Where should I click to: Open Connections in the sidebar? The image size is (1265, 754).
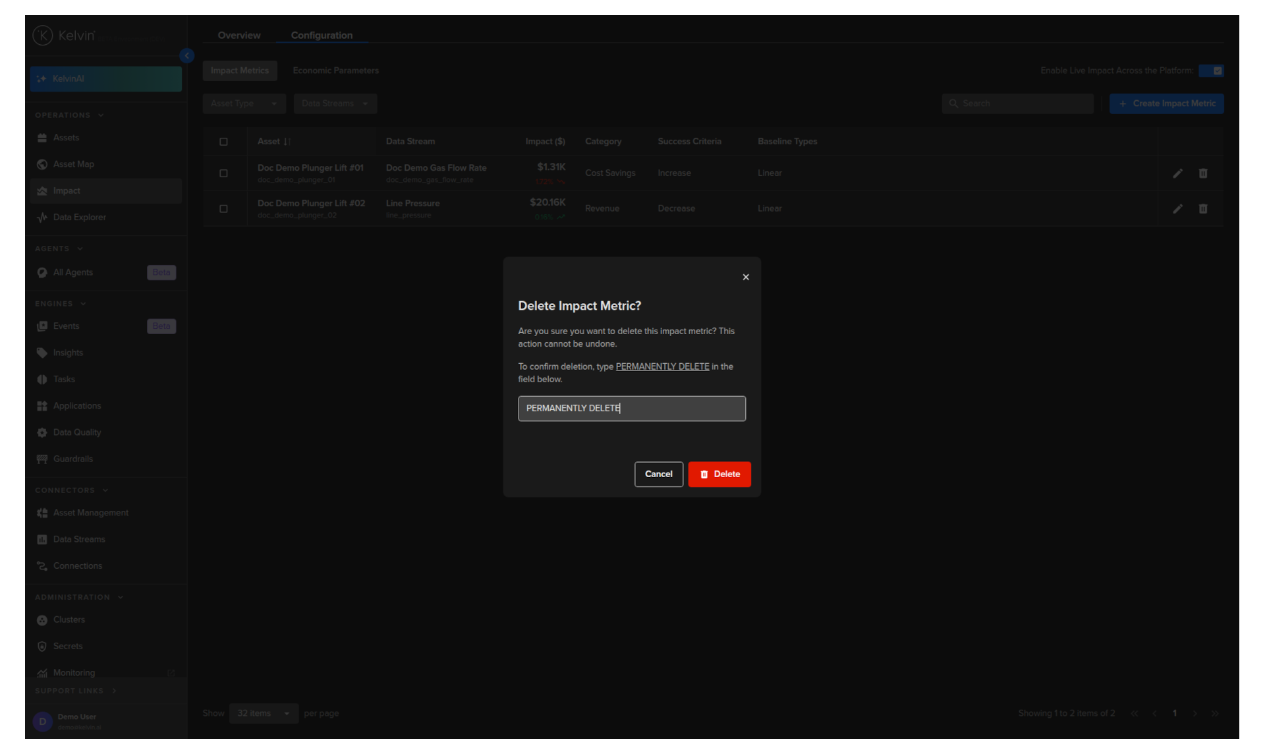pos(105,565)
